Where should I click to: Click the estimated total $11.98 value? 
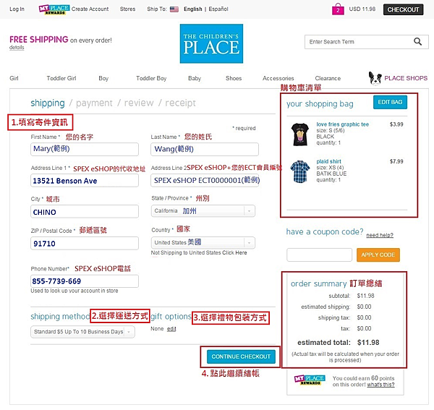point(368,343)
